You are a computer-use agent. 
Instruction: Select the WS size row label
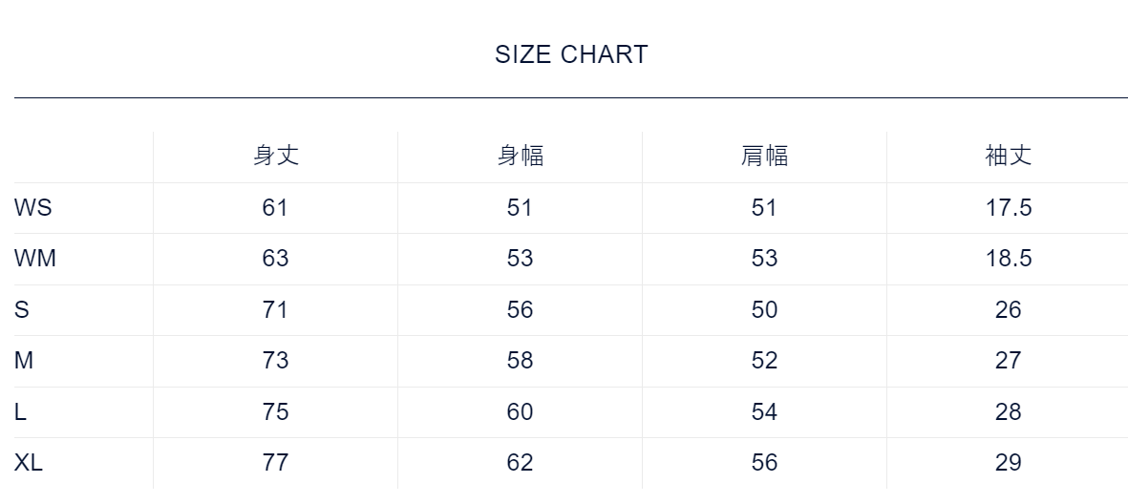tap(33, 208)
